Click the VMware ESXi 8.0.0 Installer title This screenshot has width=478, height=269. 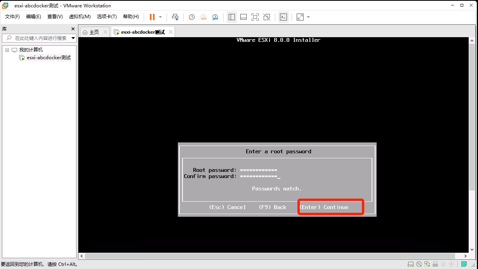coord(278,40)
